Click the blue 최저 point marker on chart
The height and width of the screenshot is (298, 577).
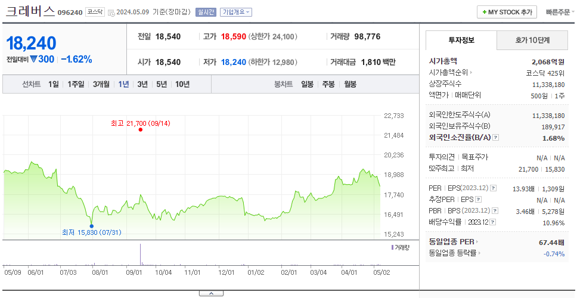point(92,226)
